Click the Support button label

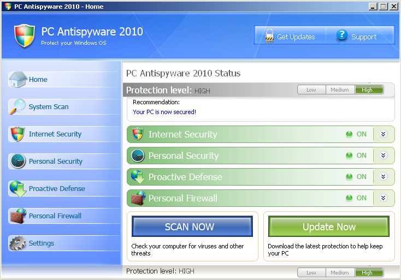pos(364,37)
